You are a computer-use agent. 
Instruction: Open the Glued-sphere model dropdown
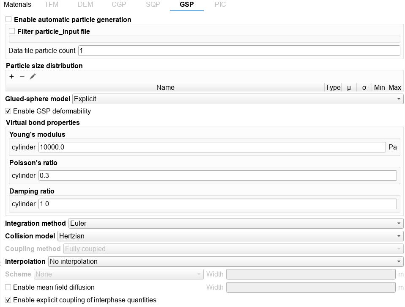(238, 99)
